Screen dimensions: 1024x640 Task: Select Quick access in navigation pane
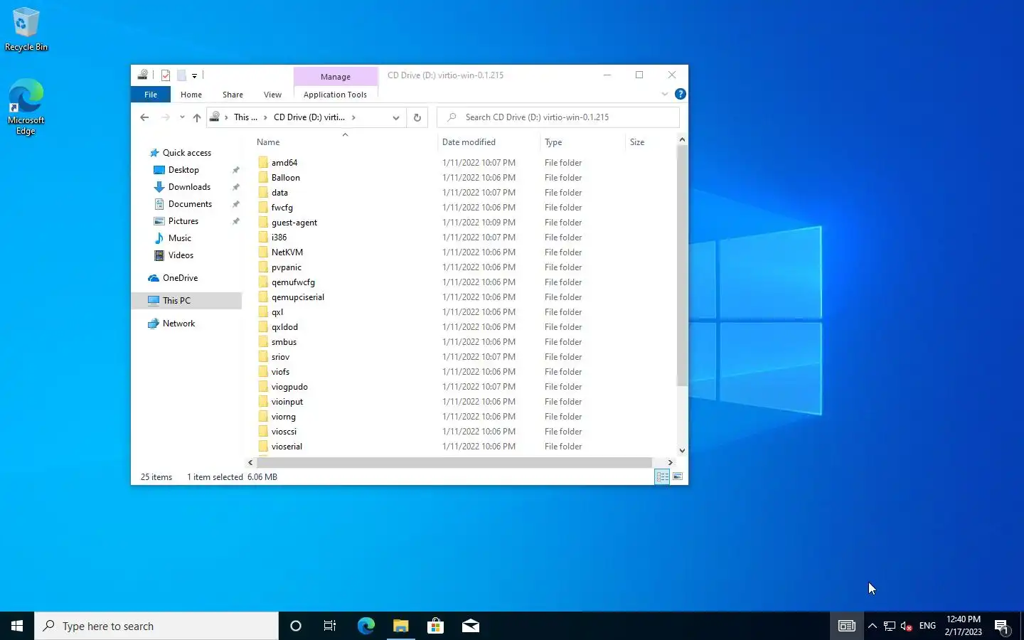(187, 153)
